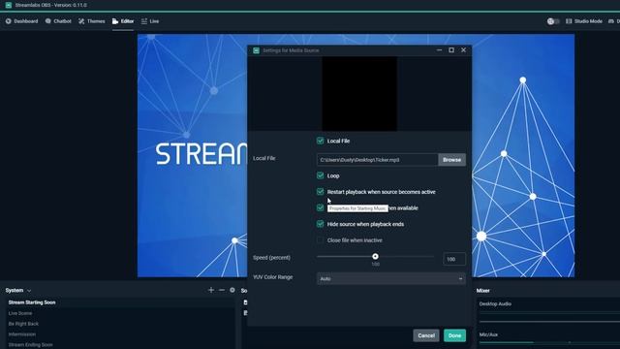620x349 pixels.
Task: Browse for a local media file
Action: [452, 160]
